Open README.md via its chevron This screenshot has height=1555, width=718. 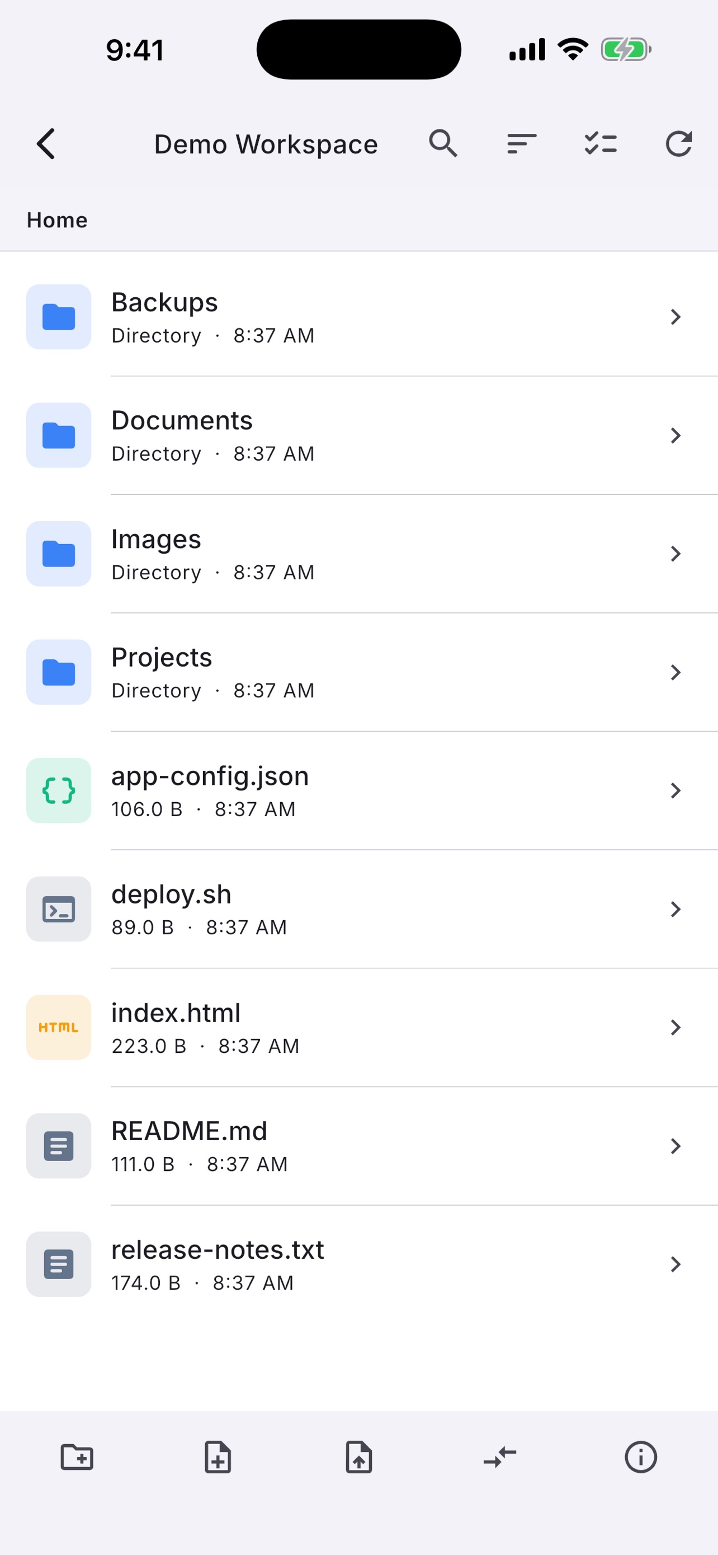(676, 1145)
